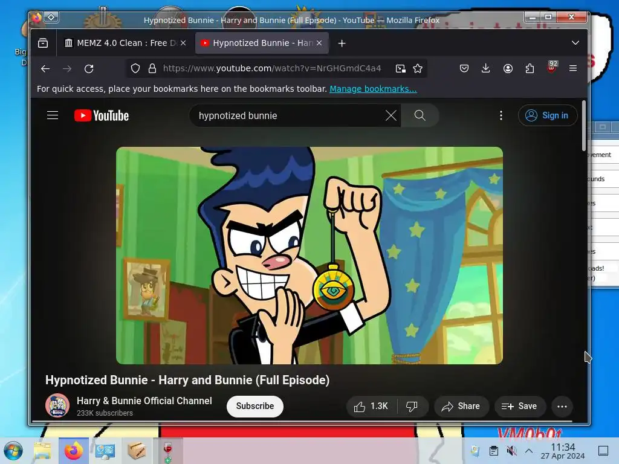This screenshot has height=464, width=619.
Task: Open Harry & Bunnie channel avatar
Action: click(x=57, y=405)
